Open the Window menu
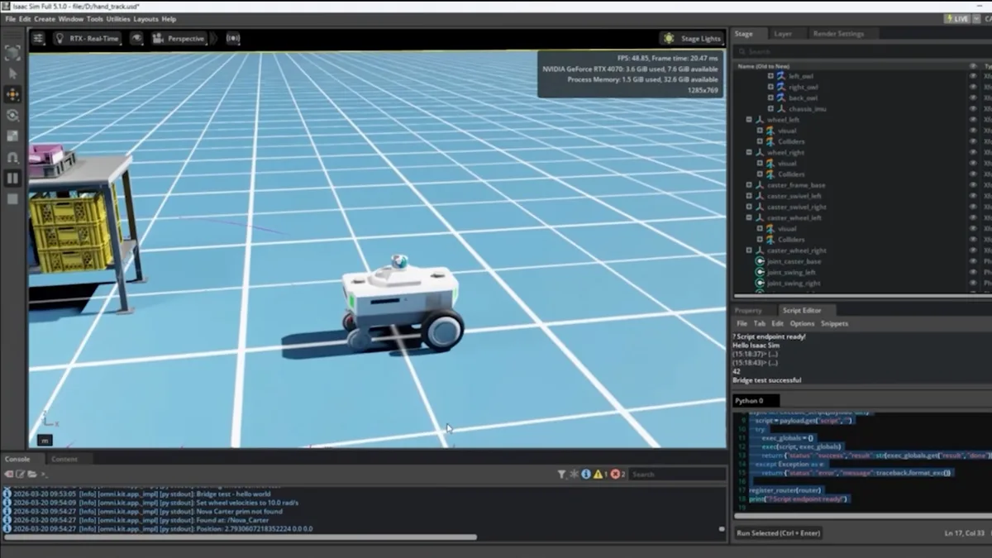992x558 pixels. point(70,19)
